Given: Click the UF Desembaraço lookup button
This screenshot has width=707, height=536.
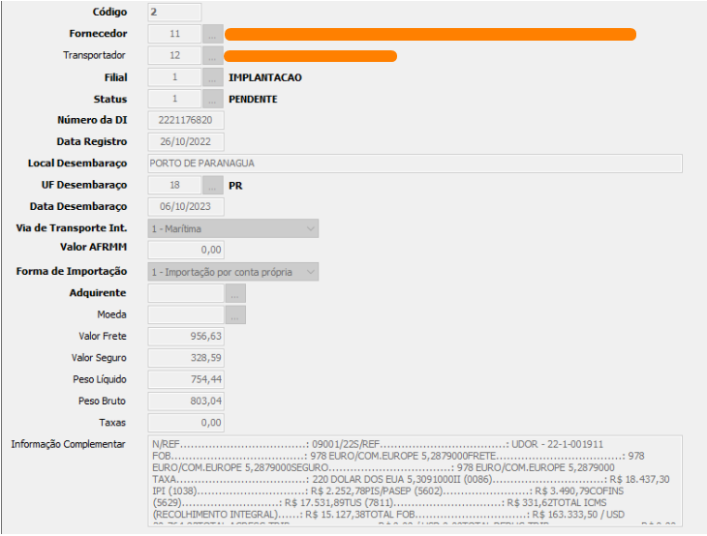Looking at the screenshot, I should (212, 185).
